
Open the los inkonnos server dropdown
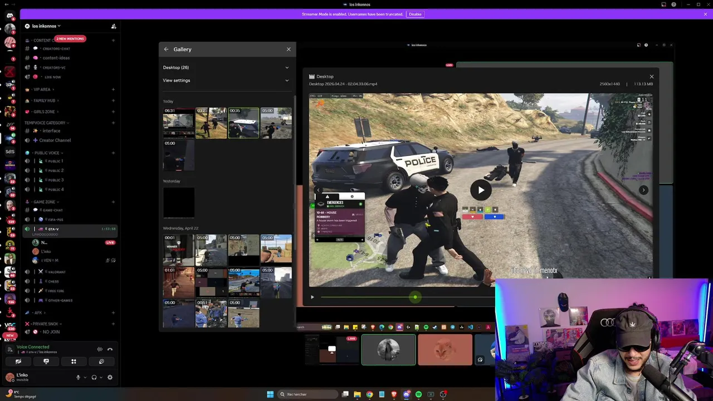46,26
